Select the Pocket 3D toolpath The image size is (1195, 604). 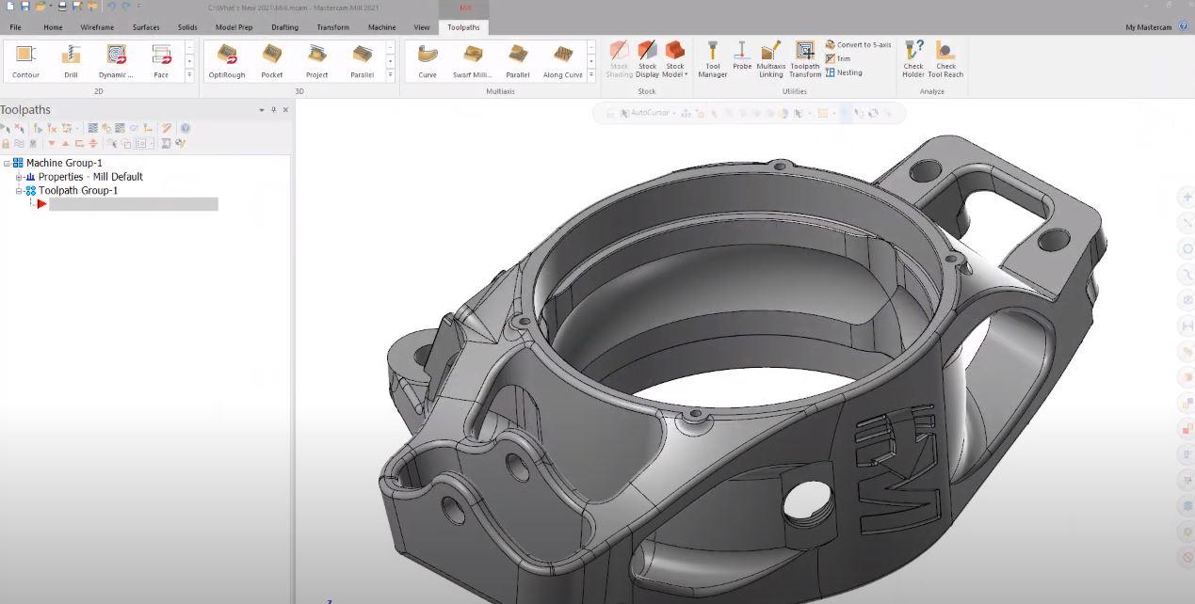(272, 61)
